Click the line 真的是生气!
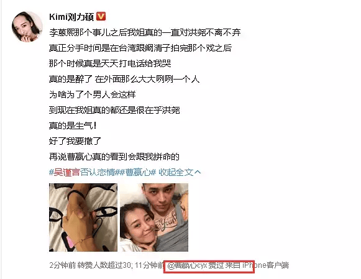 (x=73, y=126)
